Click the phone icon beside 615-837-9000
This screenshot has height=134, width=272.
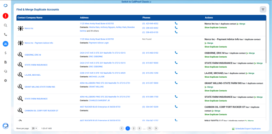tap(176, 62)
